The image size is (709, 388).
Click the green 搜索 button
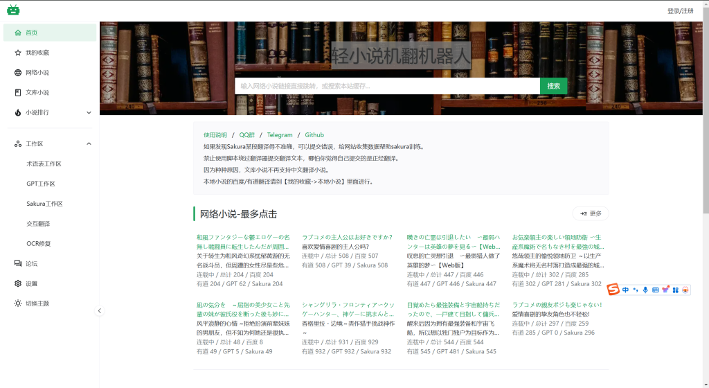pyautogui.click(x=553, y=86)
